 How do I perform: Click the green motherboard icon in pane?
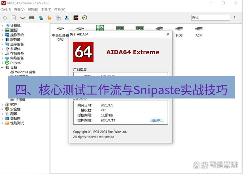point(100,28)
